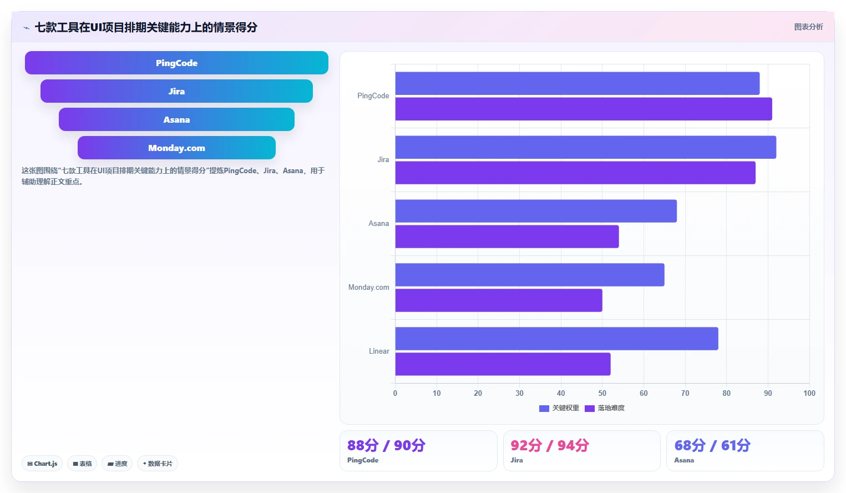Screen dimensions: 846x493
Task: Open the 68分 / 61分 Asana data card
Action: coord(745,451)
